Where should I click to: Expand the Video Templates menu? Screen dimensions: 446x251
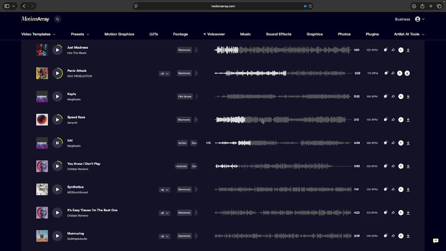tap(38, 34)
